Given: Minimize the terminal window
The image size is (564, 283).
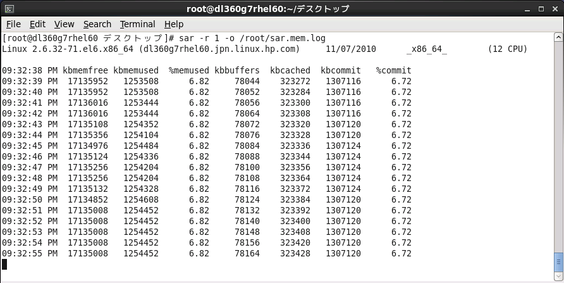Looking at the screenshot, I should (528, 9).
